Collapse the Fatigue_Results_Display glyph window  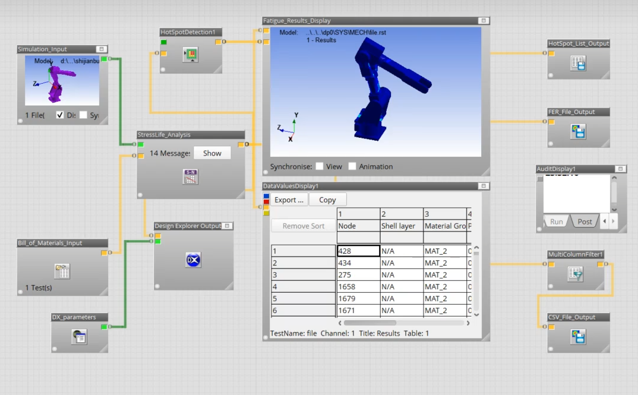[x=484, y=20]
